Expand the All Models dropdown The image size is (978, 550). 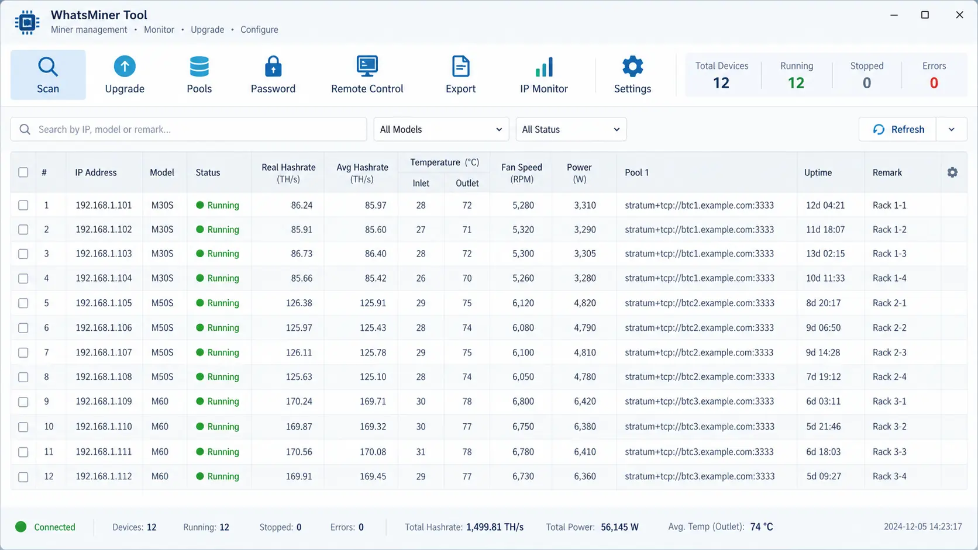[x=441, y=129]
